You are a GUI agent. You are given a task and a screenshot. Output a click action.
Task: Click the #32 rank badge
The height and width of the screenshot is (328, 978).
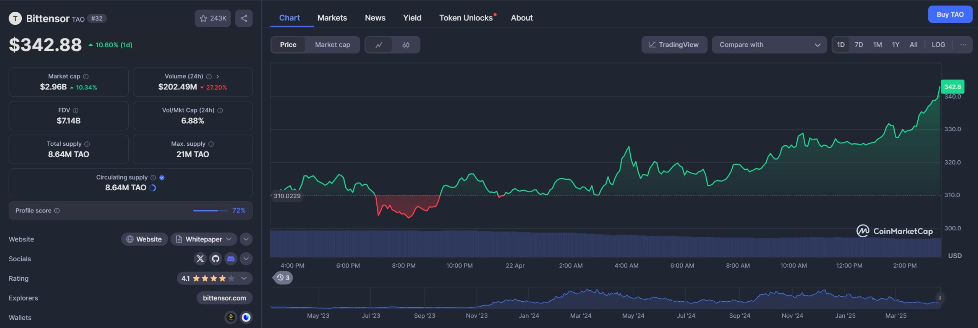(97, 18)
